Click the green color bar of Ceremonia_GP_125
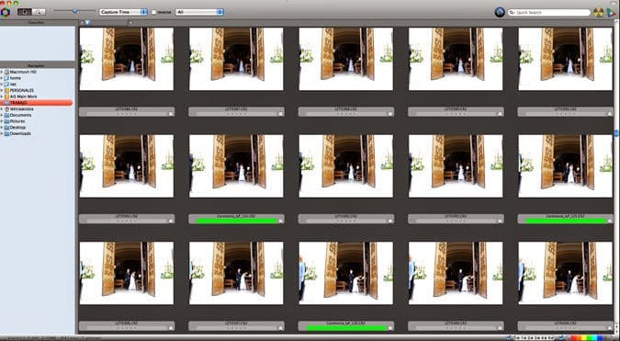The image size is (620, 341). click(x=566, y=222)
